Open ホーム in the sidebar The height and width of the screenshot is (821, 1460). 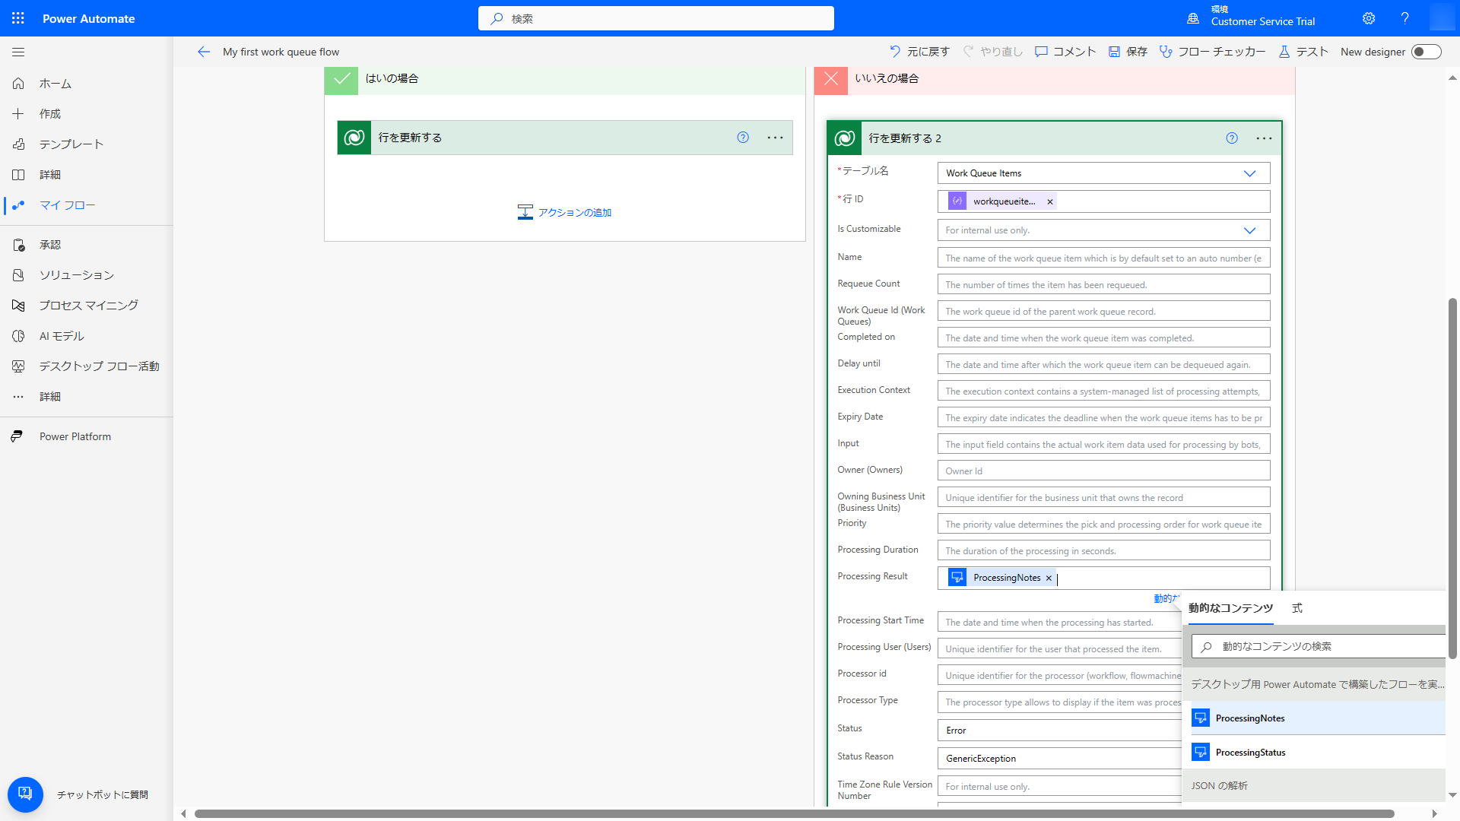(87, 84)
